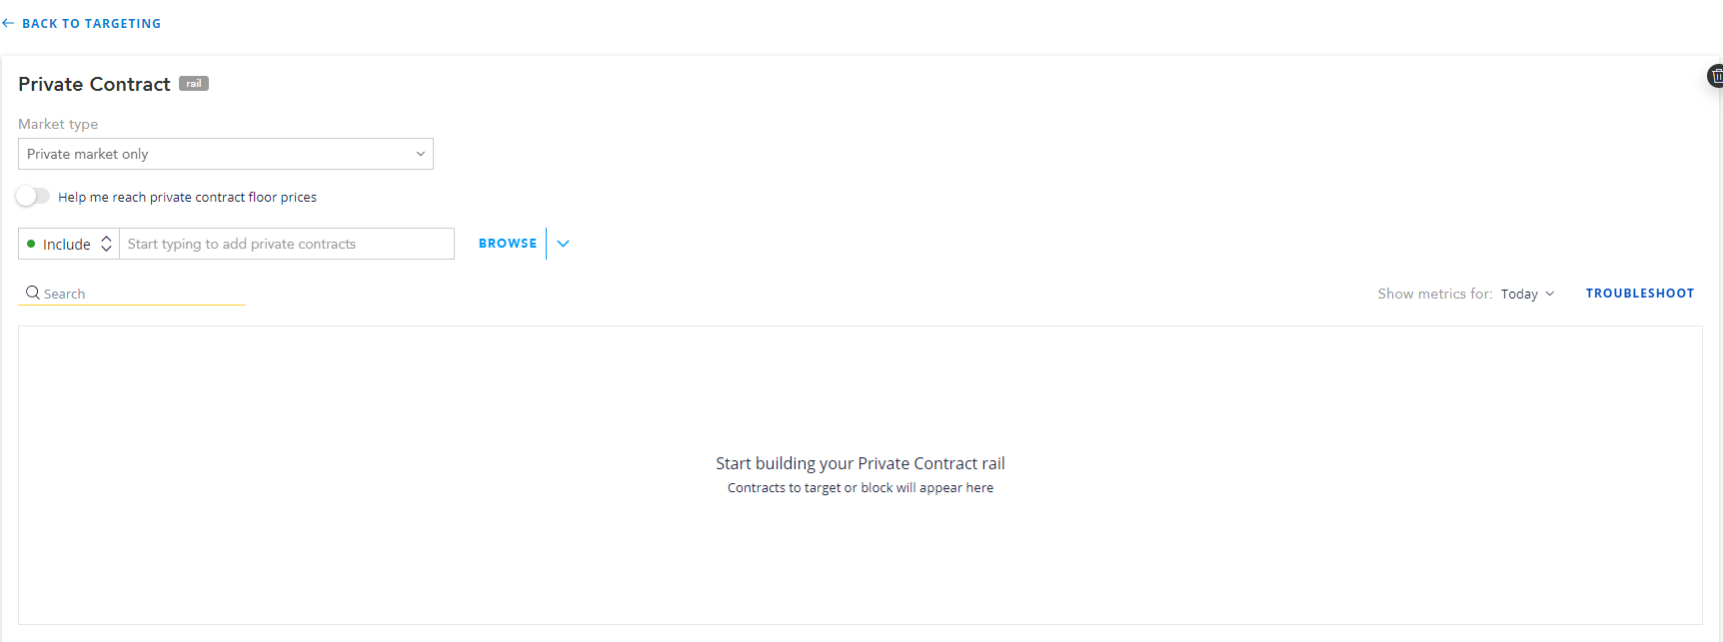The image size is (1723, 642).
Task: Click the 'Start building your Private Contract rail' message
Action: (x=861, y=463)
